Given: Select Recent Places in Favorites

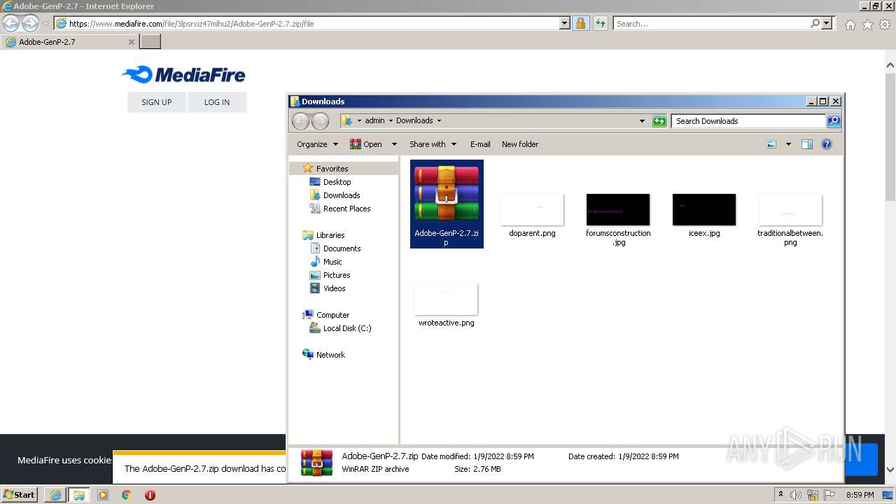Looking at the screenshot, I should coord(346,209).
